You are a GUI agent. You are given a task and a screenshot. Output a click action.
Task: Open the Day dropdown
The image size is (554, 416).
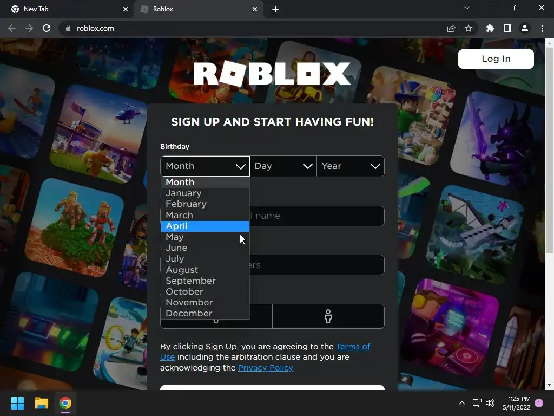point(283,166)
